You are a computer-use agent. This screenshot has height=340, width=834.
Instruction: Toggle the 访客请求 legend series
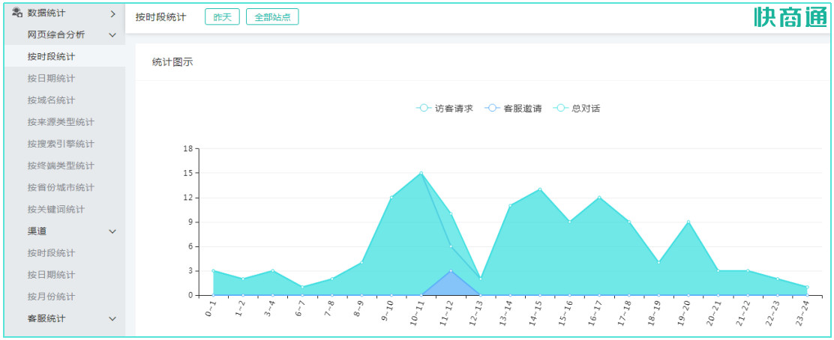(445, 108)
